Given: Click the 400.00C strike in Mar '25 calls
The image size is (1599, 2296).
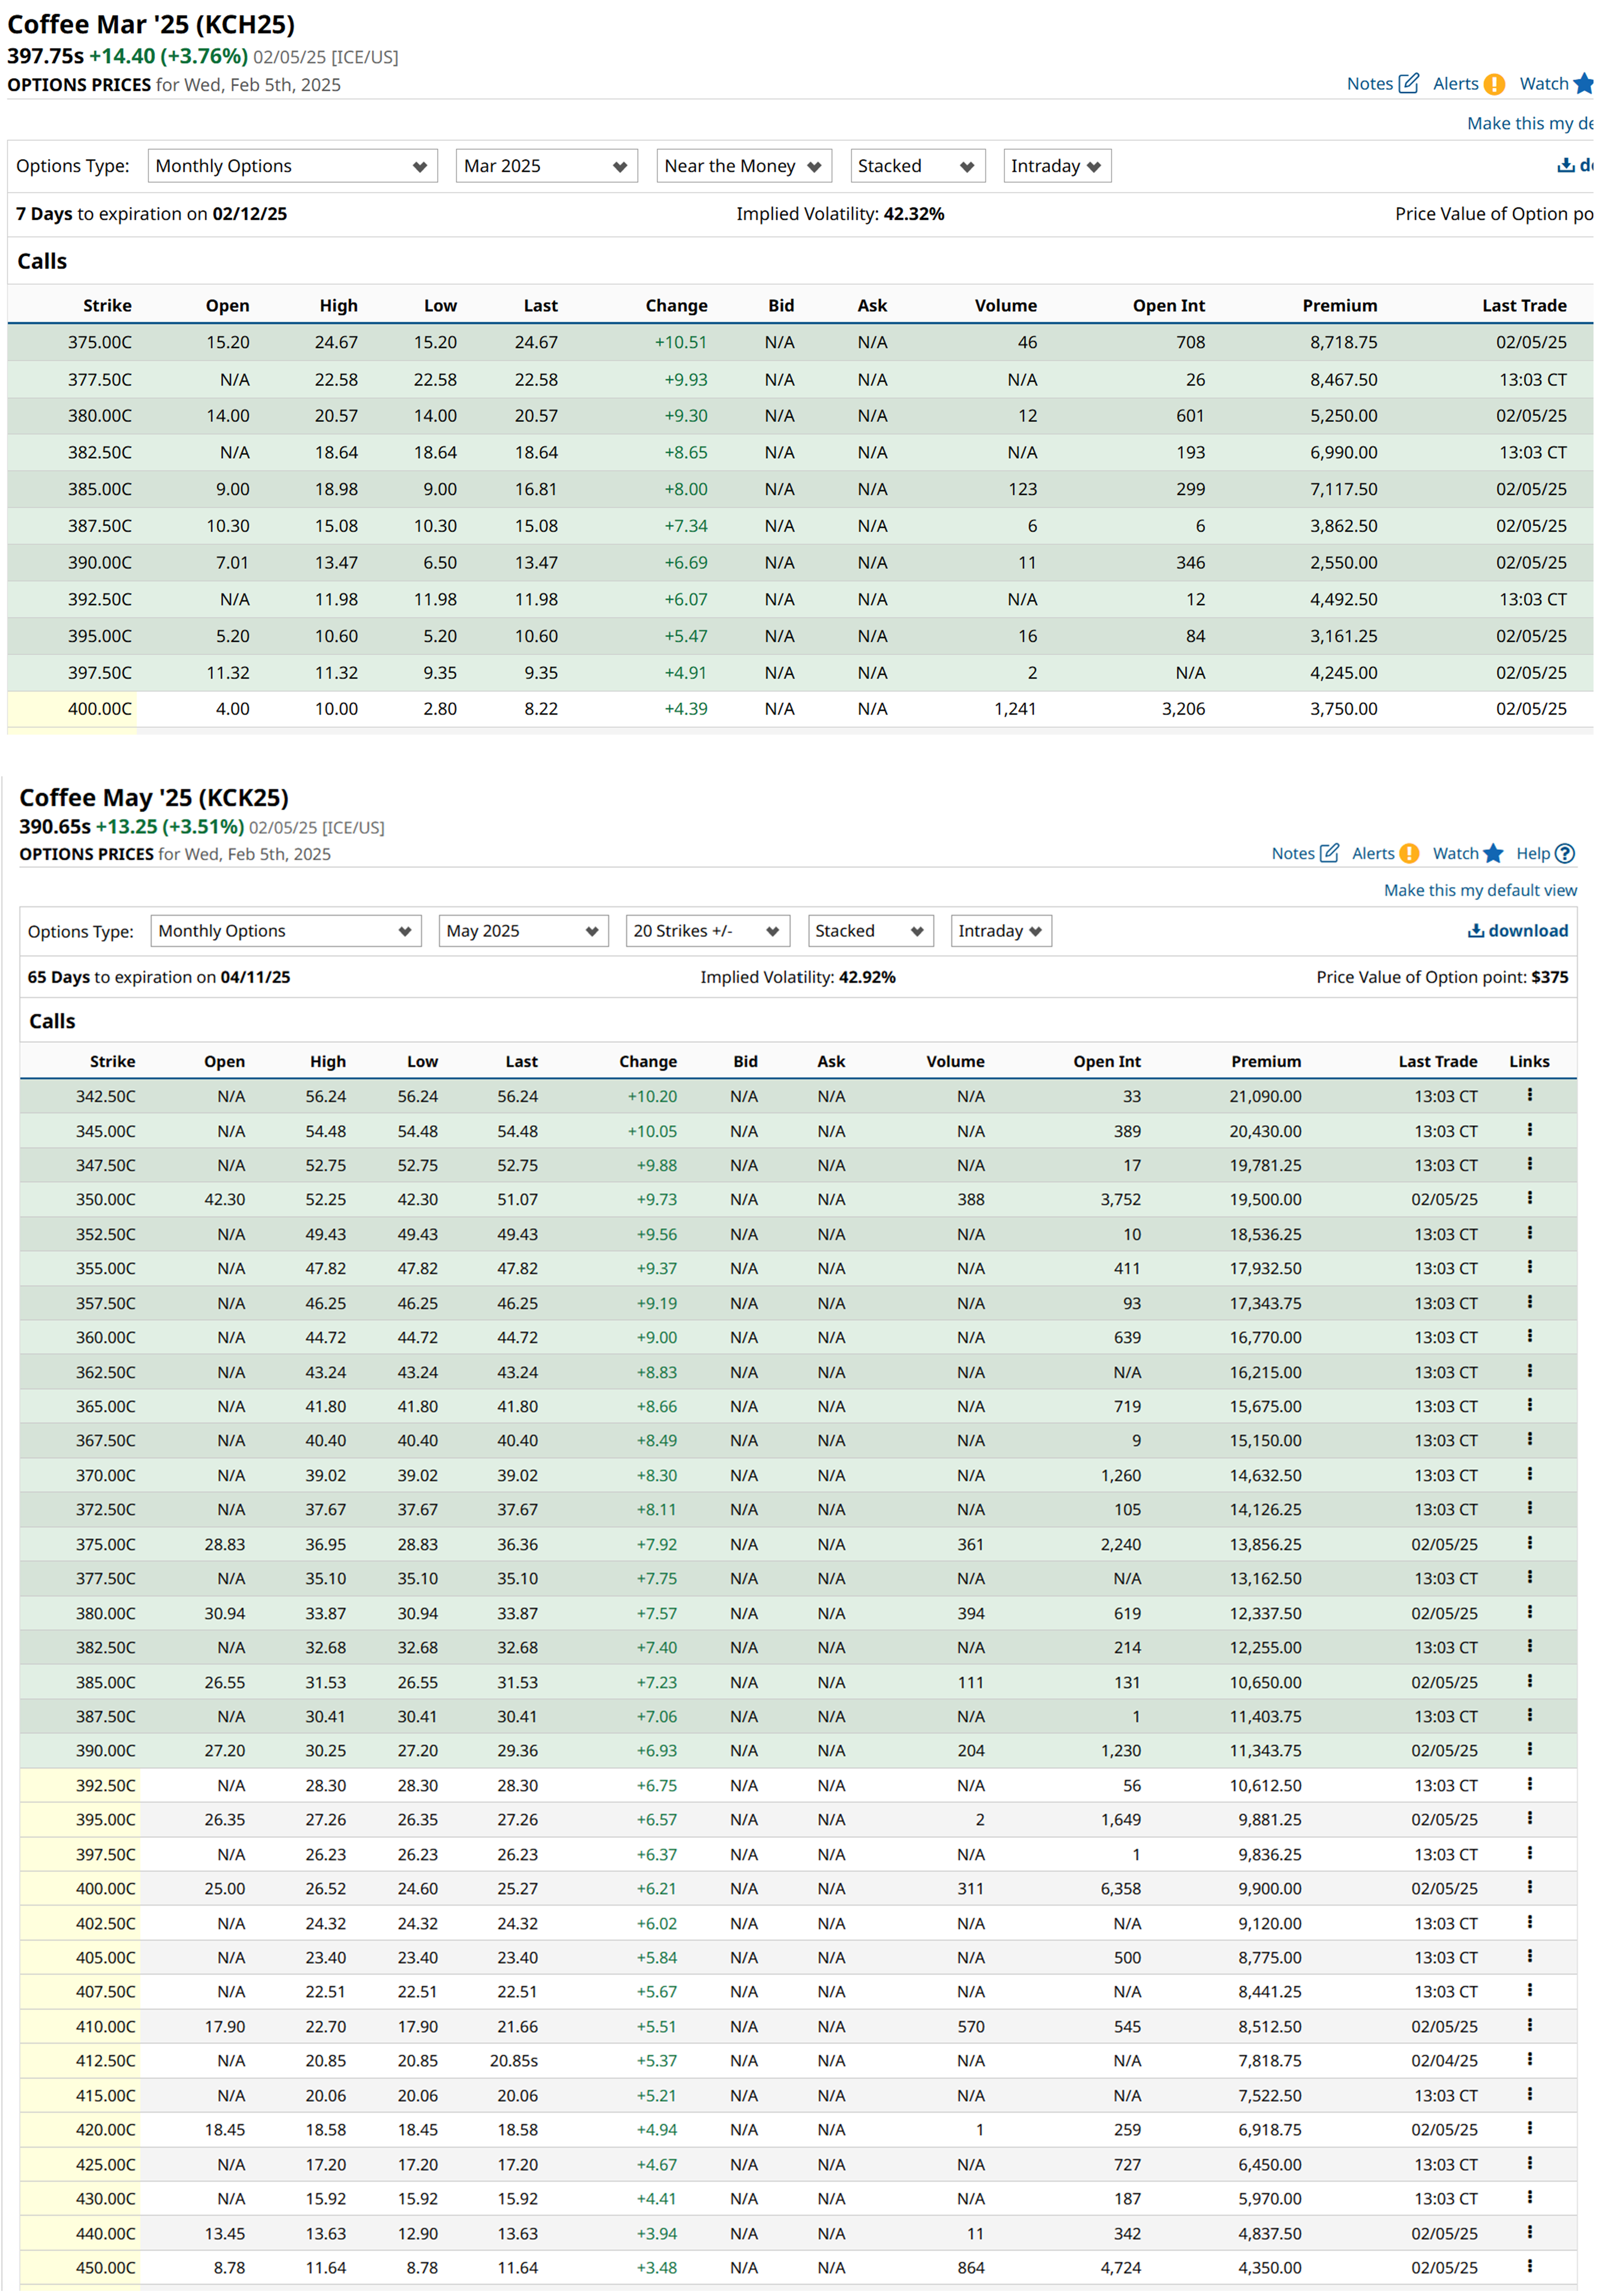Looking at the screenshot, I should tap(100, 709).
